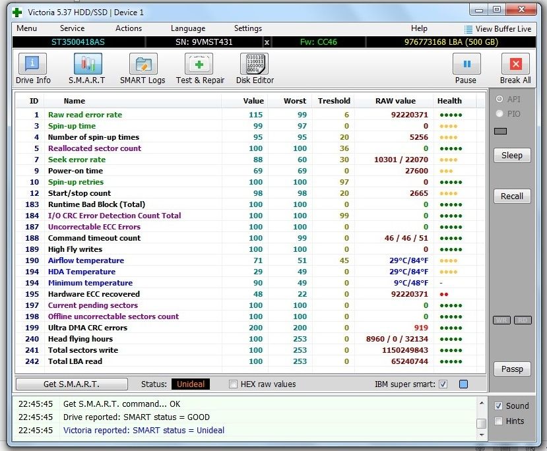Click the log scrollbar thumb
This screenshot has height=451, width=547.
pyautogui.click(x=482, y=423)
